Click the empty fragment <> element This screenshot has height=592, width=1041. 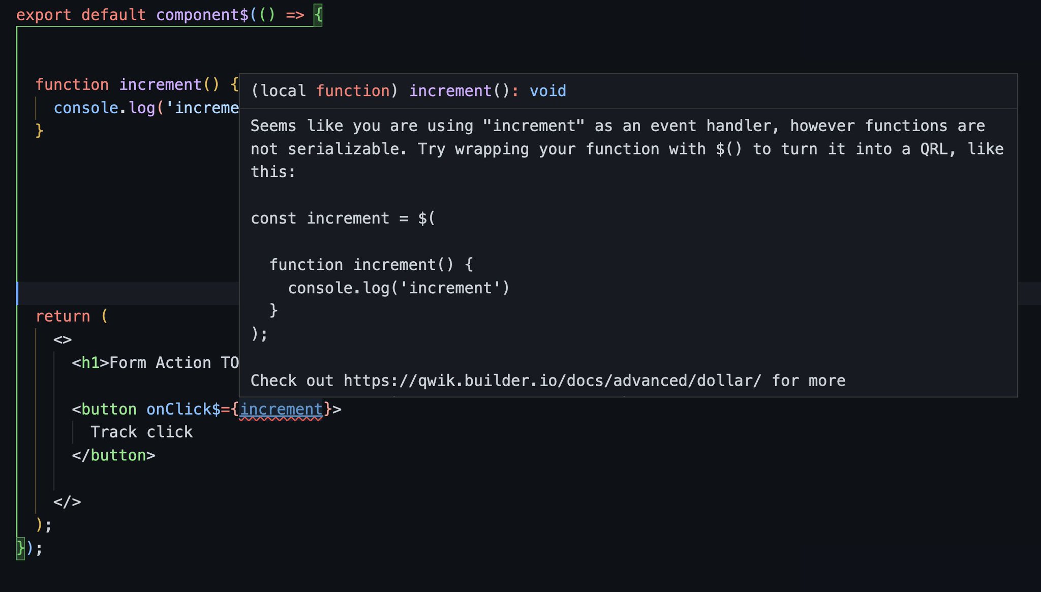pyautogui.click(x=62, y=339)
